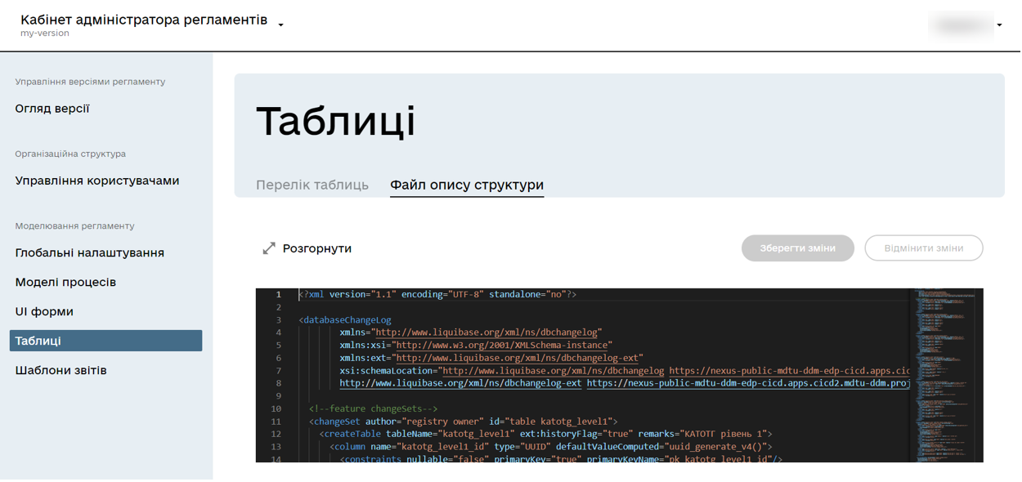Image resolution: width=1022 pixels, height=482 pixels.
Task: Open Глобальні налаштування section
Action: pyautogui.click(x=90, y=253)
